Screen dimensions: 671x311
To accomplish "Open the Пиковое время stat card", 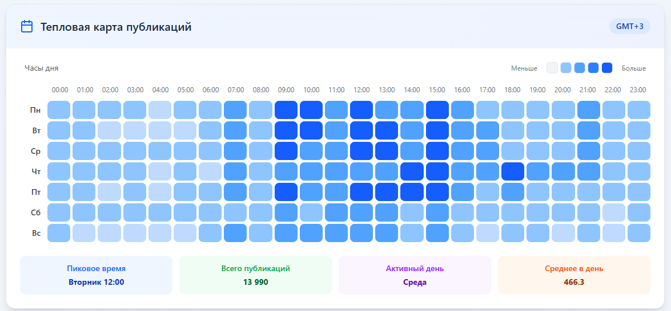I will point(96,275).
